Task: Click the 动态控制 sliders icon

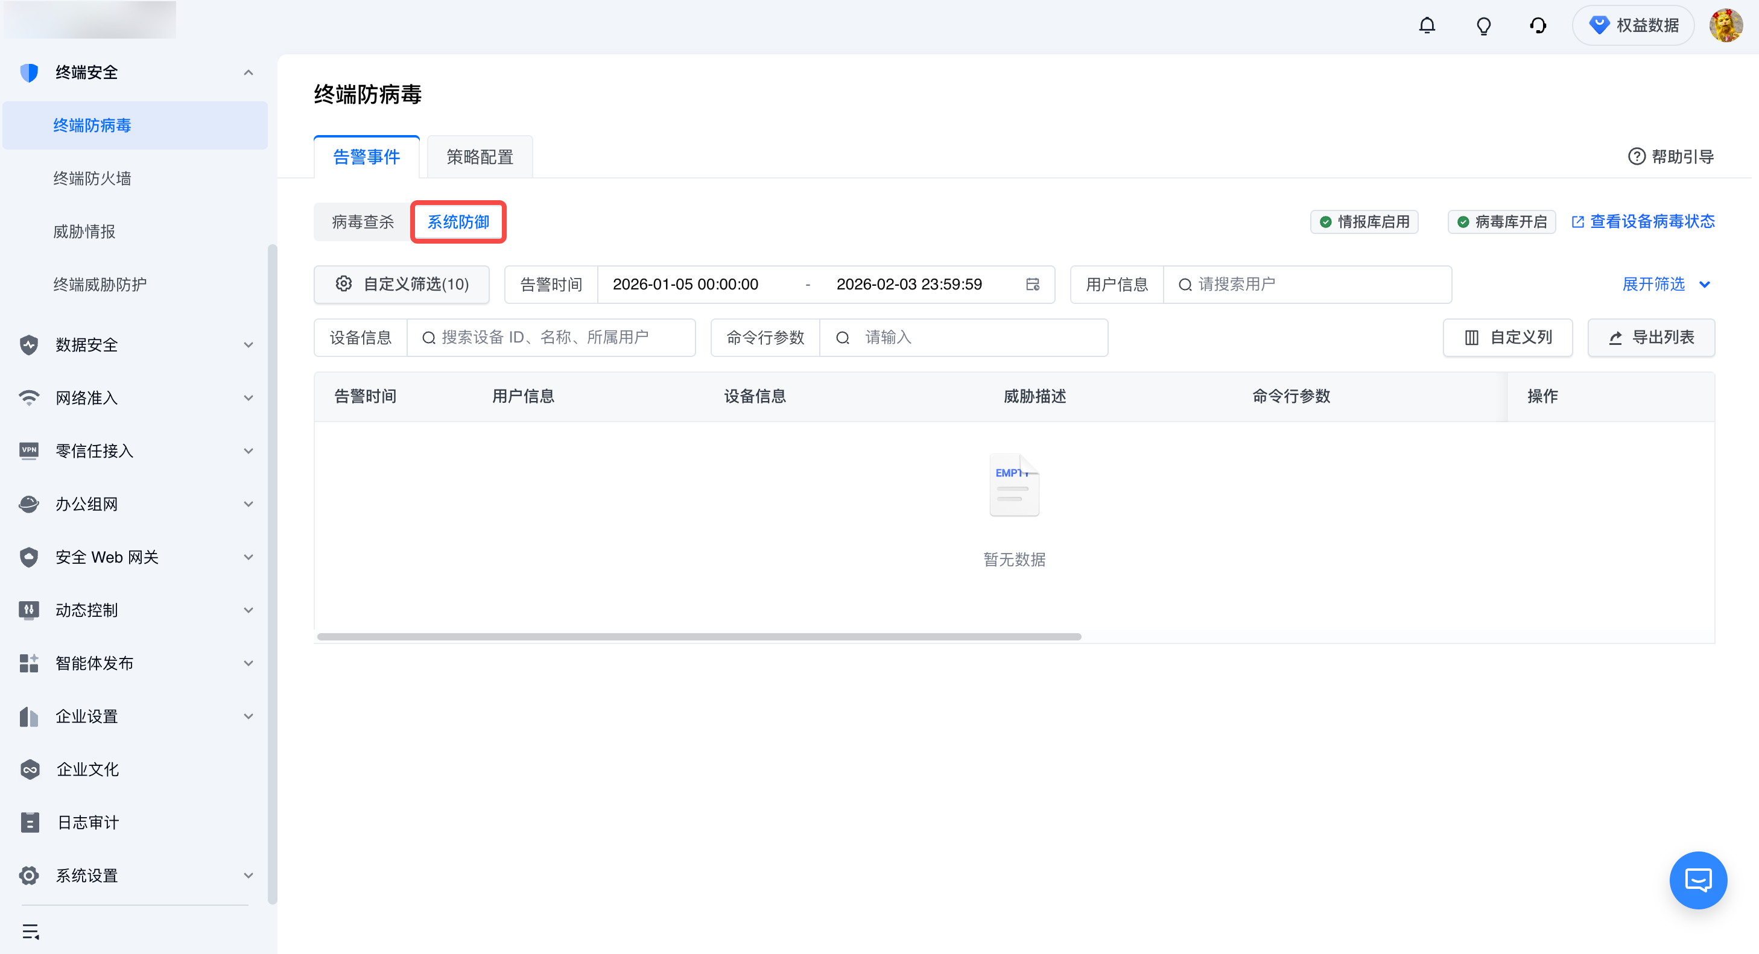Action: coord(29,610)
